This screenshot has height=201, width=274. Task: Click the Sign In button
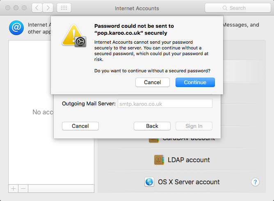pyautogui.click(x=194, y=126)
